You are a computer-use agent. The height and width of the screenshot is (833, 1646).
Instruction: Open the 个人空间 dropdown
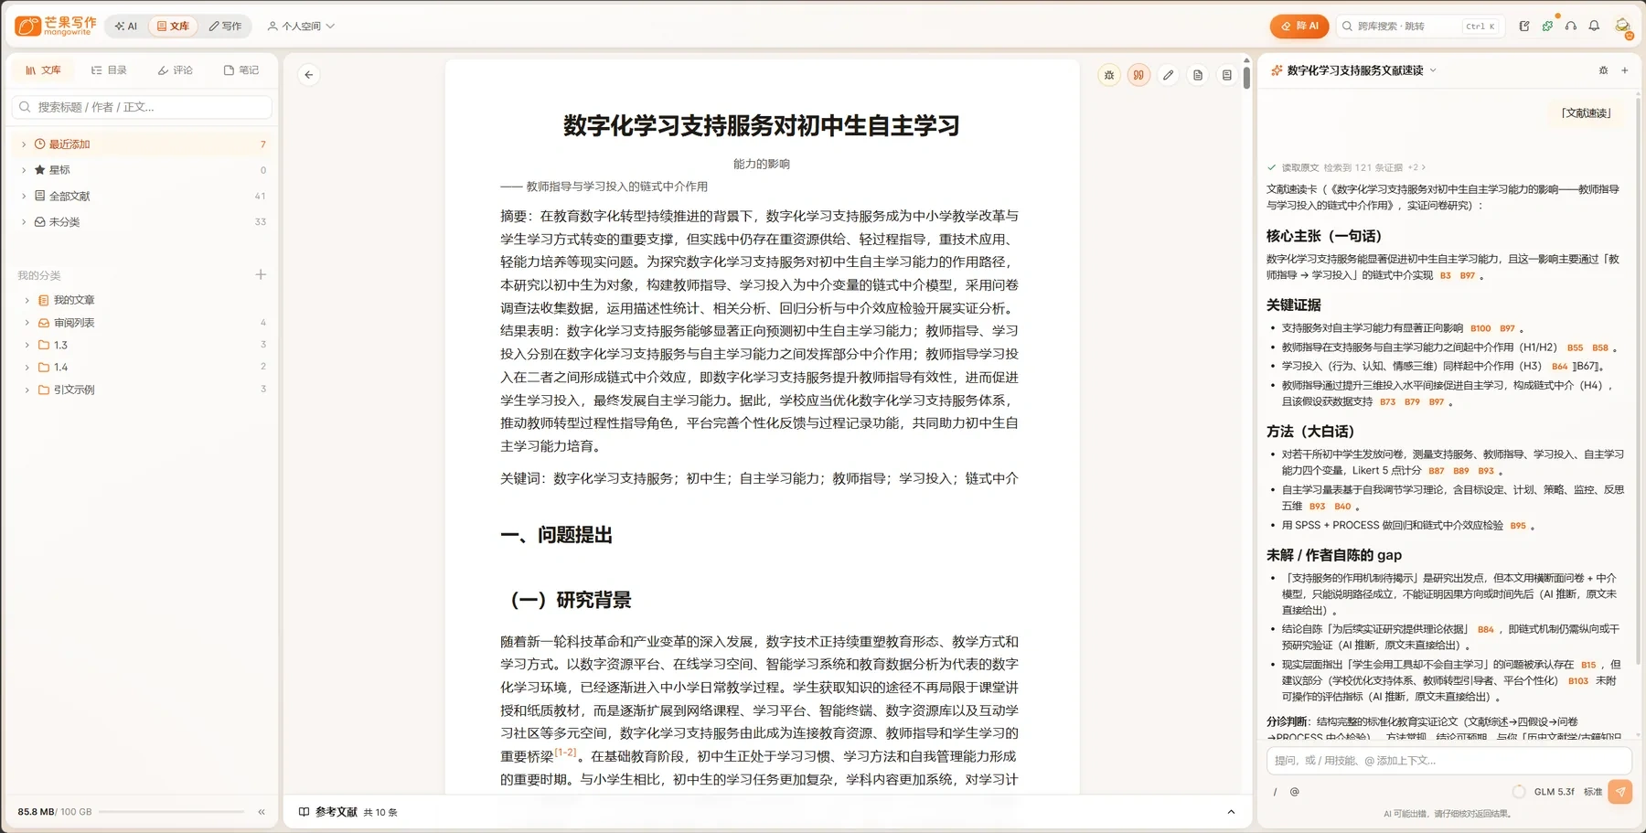point(301,27)
